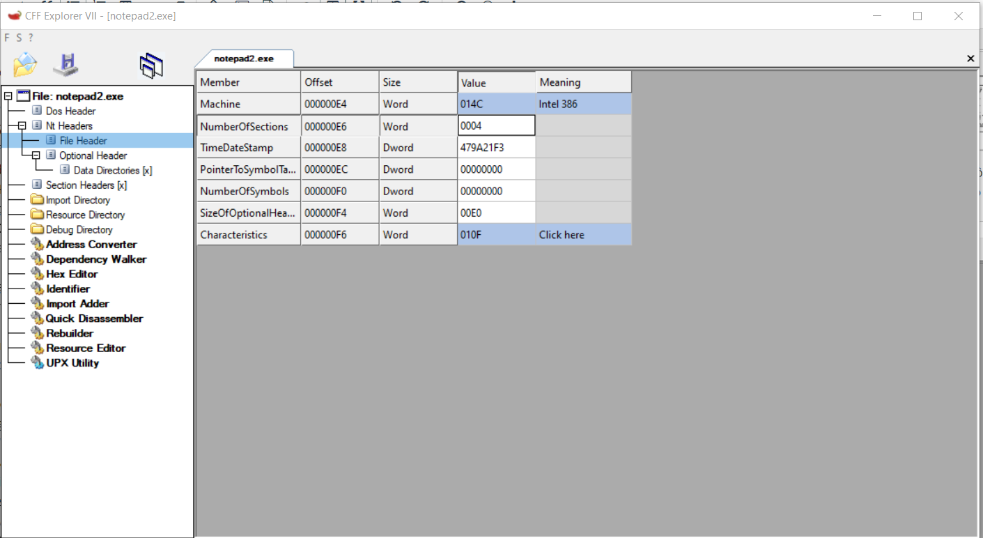Click the Dword size cell for TimeDateStamp
This screenshot has width=983, height=538.
point(418,148)
